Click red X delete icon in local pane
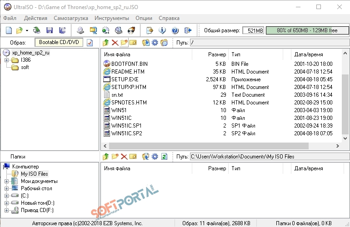Screen dimensions: 350x227 coord(124,157)
